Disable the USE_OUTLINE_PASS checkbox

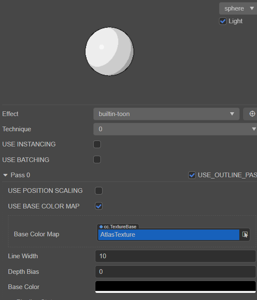[x=192, y=175]
